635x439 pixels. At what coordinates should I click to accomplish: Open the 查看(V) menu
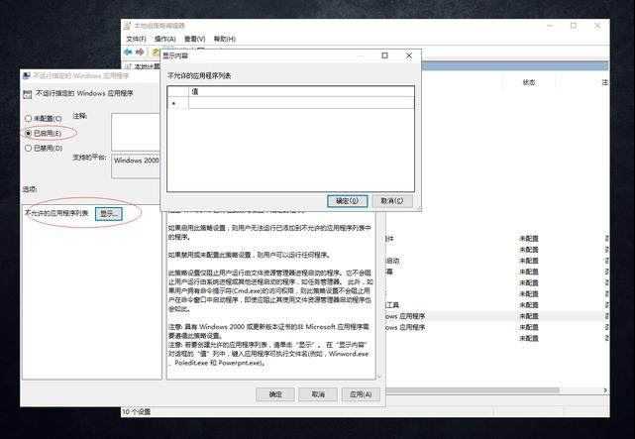(x=195, y=39)
